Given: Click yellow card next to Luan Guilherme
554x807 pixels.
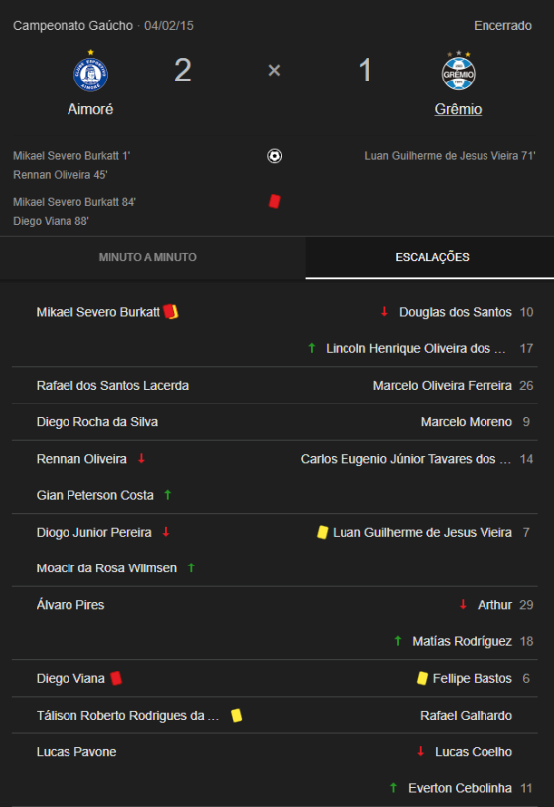Looking at the screenshot, I should (322, 532).
